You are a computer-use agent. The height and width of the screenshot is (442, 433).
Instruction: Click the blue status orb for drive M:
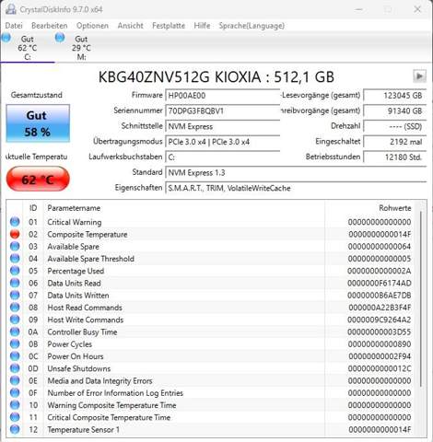pos(60,38)
